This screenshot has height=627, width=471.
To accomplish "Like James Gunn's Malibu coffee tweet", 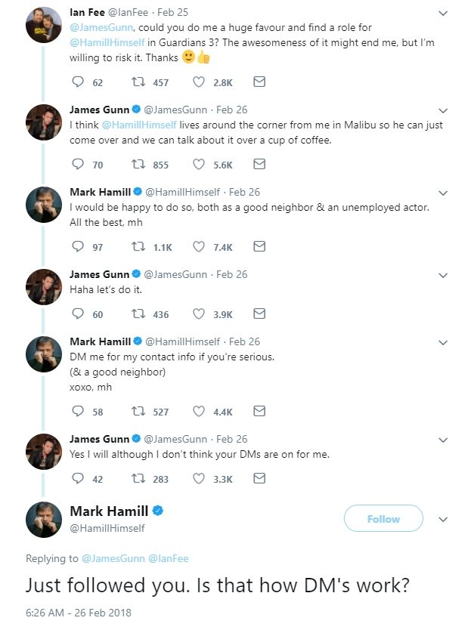I will 200,164.
